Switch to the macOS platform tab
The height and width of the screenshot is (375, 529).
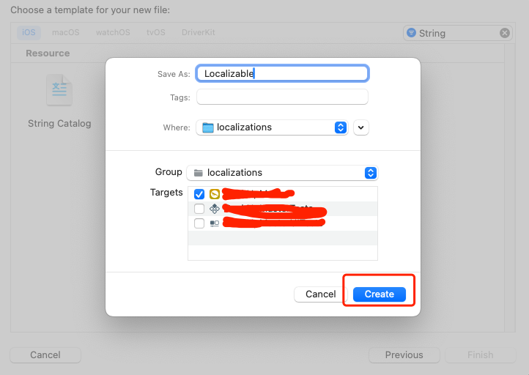[65, 33]
